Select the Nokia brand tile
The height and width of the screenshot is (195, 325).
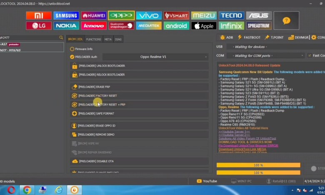tap(66, 26)
